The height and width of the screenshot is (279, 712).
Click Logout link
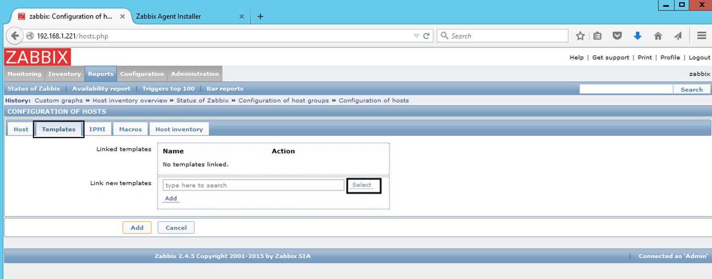pyautogui.click(x=700, y=57)
